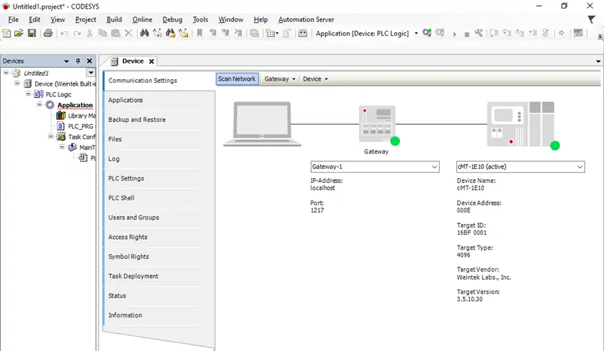Log in to the device with the gear icon
604x351 pixels.
(427, 33)
